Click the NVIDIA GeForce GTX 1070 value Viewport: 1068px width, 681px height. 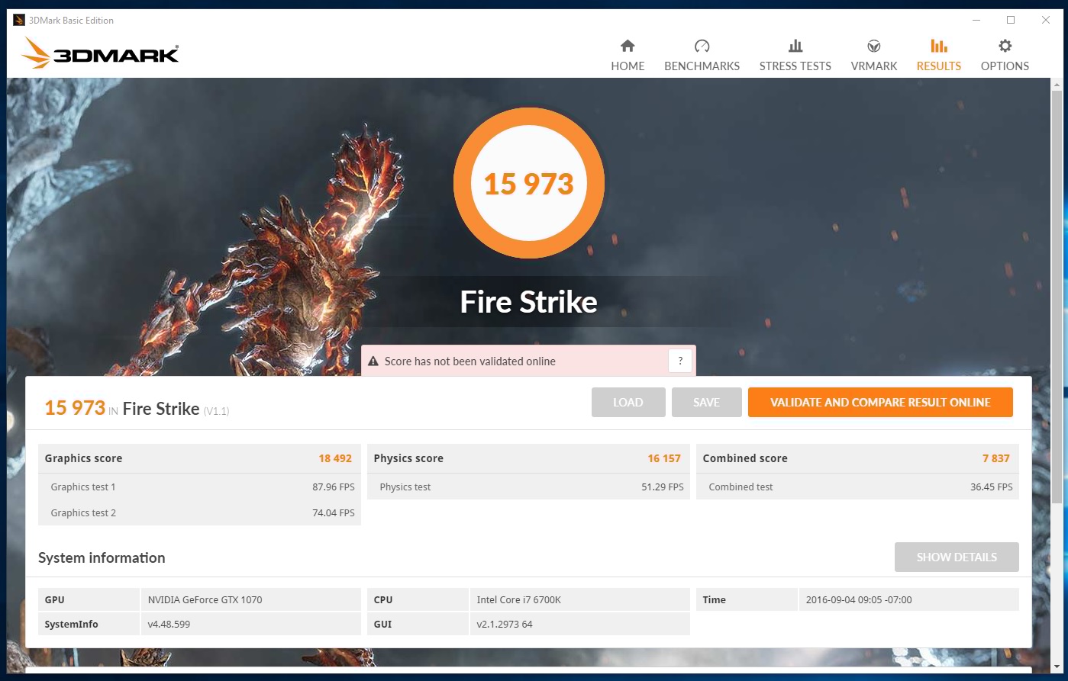(205, 600)
